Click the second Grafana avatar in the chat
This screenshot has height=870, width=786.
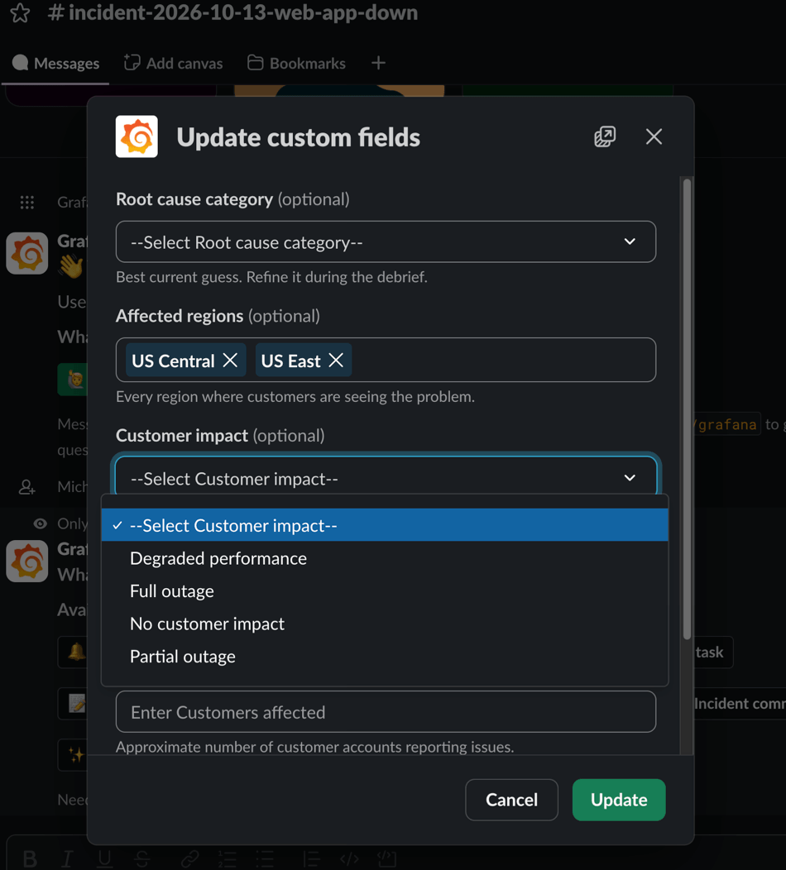tap(26, 561)
